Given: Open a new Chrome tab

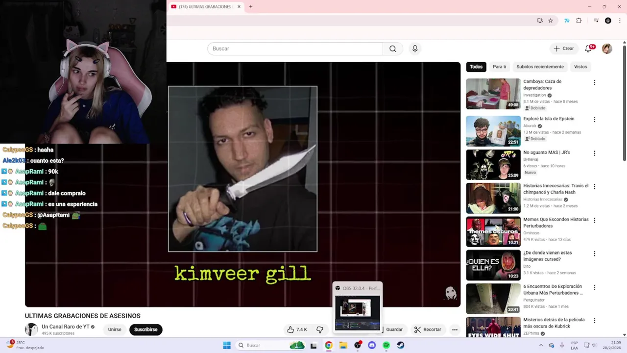Looking at the screenshot, I should 251,6.
